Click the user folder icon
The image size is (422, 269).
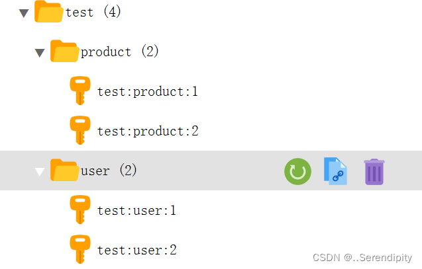click(x=64, y=170)
